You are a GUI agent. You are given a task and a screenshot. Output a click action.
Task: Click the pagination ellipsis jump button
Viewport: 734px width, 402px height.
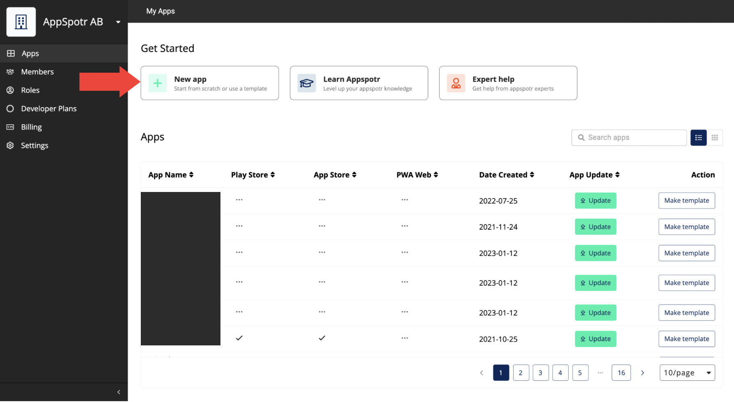pyautogui.click(x=600, y=373)
